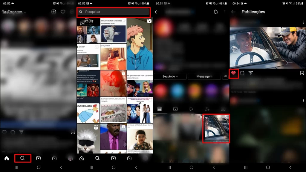The image size is (306, 172).
Task: Go back using arrow on profile screen
Action: (157, 12)
